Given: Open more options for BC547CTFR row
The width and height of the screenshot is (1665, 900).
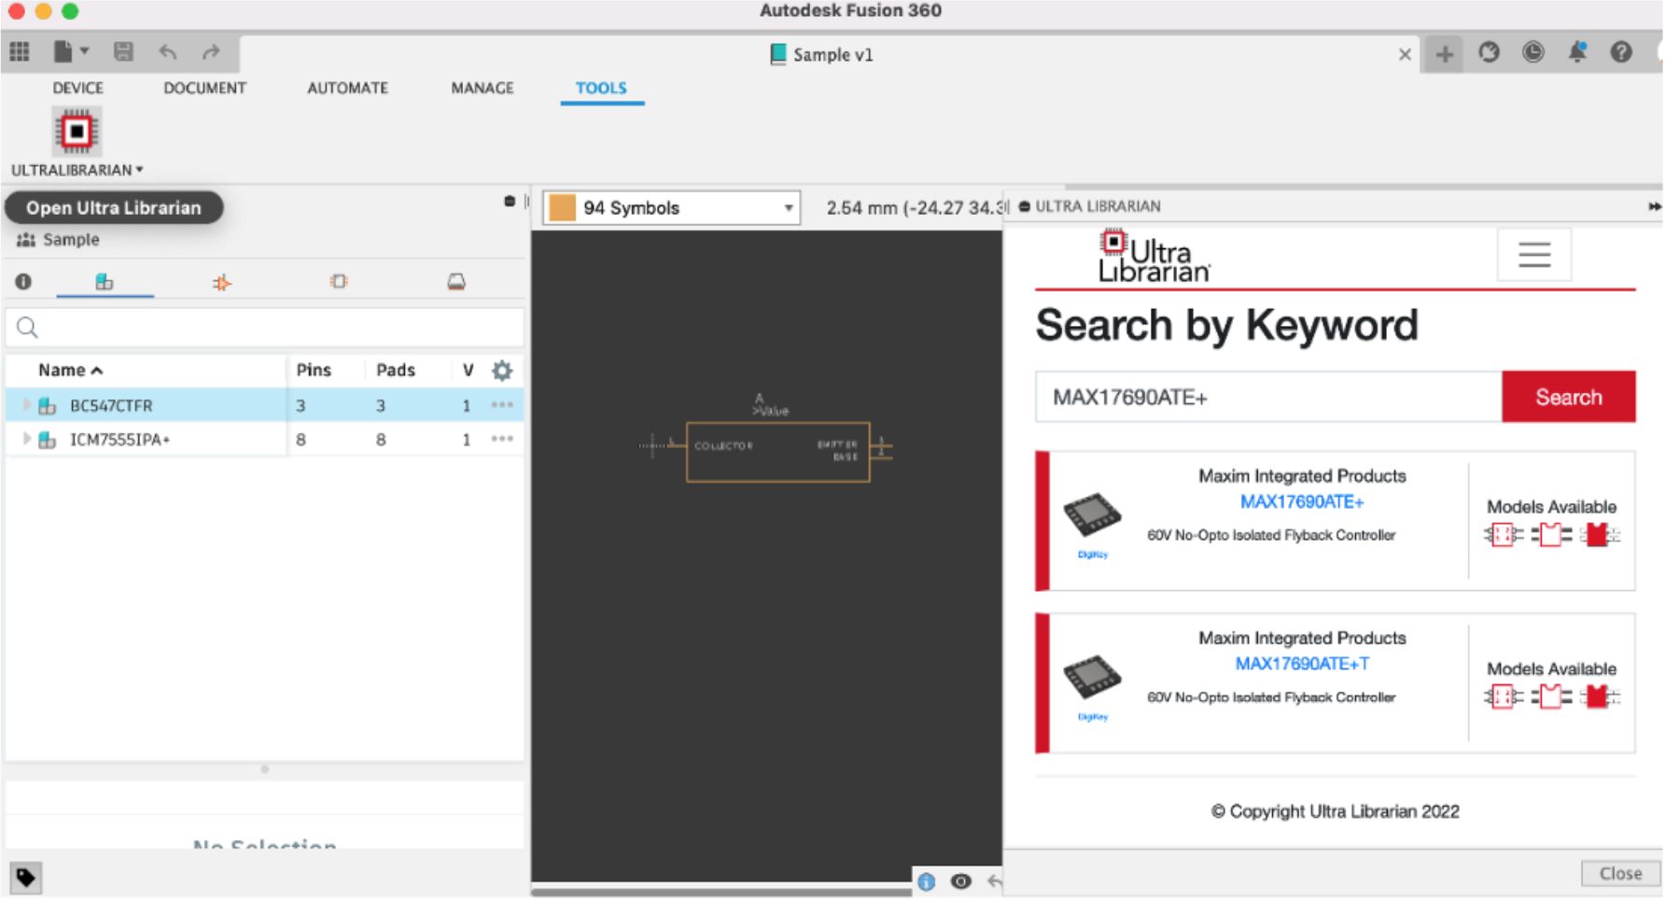Looking at the screenshot, I should [502, 405].
